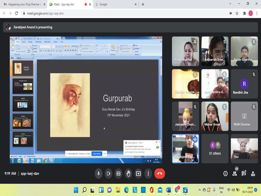The width and height of the screenshot is (261, 196).
Task: Open the in-call chat panel
Action: [x=244, y=174]
